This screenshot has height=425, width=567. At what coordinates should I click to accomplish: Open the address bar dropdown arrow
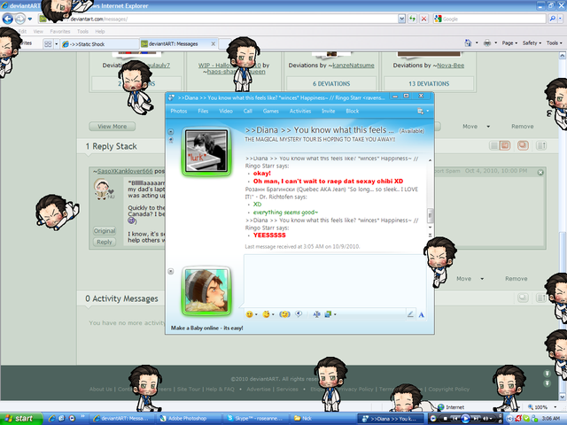pyautogui.click(x=401, y=19)
